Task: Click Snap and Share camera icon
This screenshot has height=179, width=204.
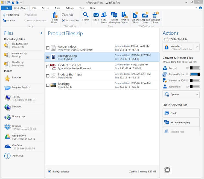Action: pos(145,15)
